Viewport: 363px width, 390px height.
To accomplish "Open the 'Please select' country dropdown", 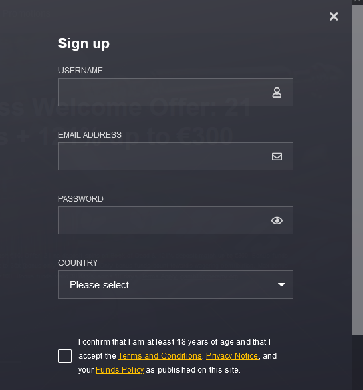I will 176,284.
